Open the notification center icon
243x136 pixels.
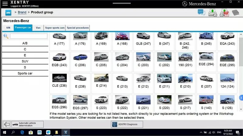click(237, 132)
